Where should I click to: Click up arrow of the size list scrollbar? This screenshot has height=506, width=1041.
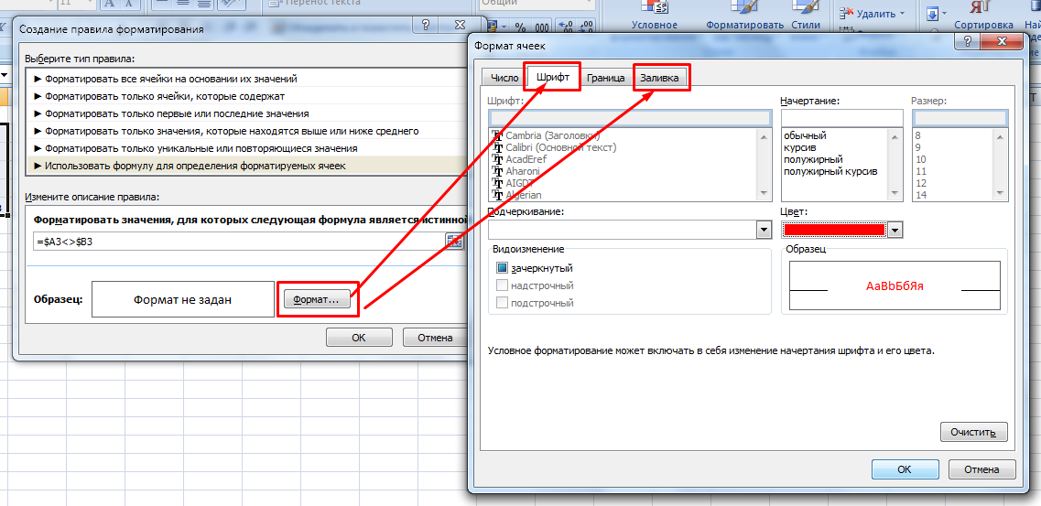tap(1001, 135)
